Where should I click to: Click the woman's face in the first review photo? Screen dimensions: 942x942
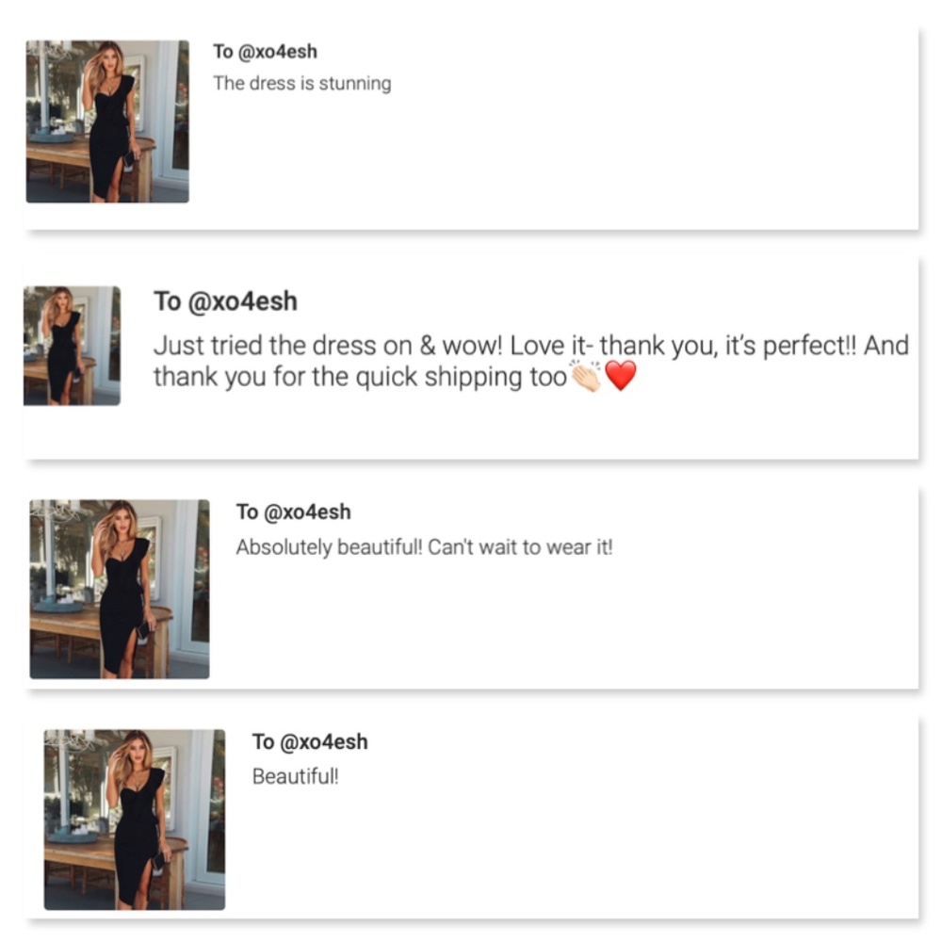pyautogui.click(x=110, y=59)
